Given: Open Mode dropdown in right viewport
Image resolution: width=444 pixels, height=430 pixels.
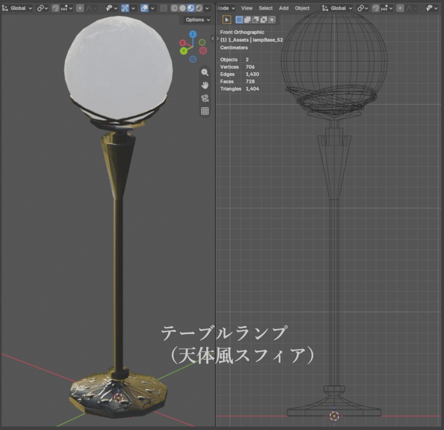Looking at the screenshot, I should click(x=226, y=8).
